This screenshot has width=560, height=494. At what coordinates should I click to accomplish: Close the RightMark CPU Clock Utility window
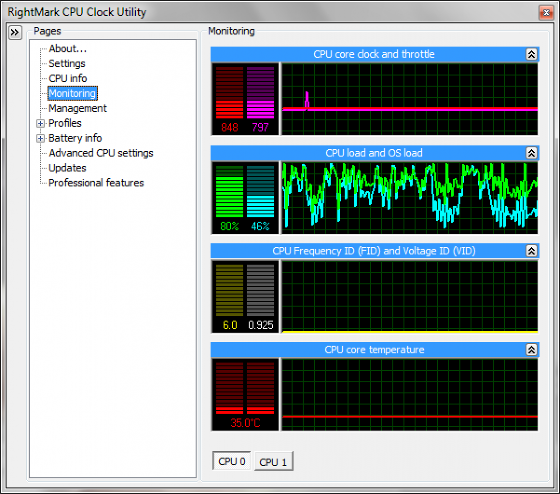(x=546, y=13)
